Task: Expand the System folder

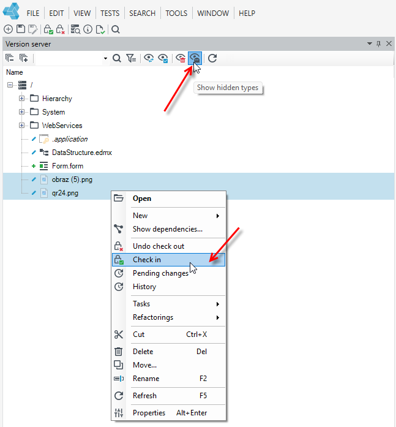Action: tap(21, 112)
